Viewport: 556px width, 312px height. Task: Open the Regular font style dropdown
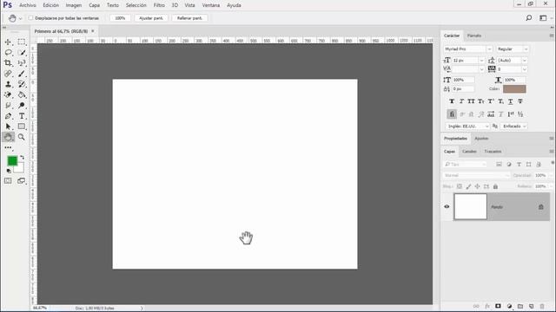526,49
